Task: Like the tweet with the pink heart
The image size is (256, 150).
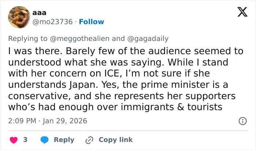Action: [14, 140]
